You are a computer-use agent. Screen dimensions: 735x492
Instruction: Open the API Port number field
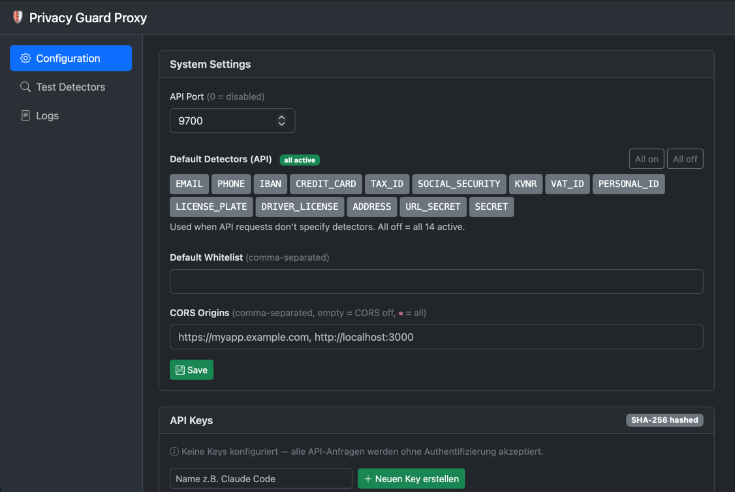point(222,121)
